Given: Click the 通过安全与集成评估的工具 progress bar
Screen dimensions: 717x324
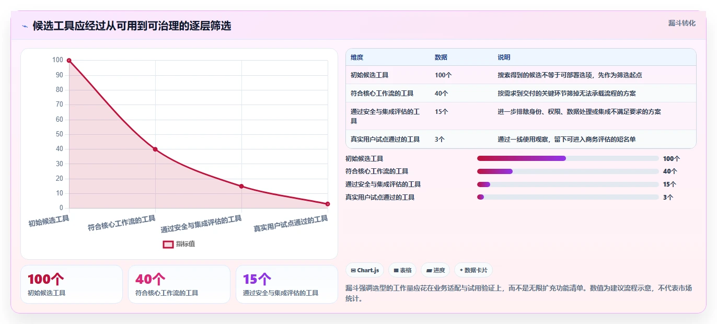Looking at the screenshot, I should coord(568,184).
